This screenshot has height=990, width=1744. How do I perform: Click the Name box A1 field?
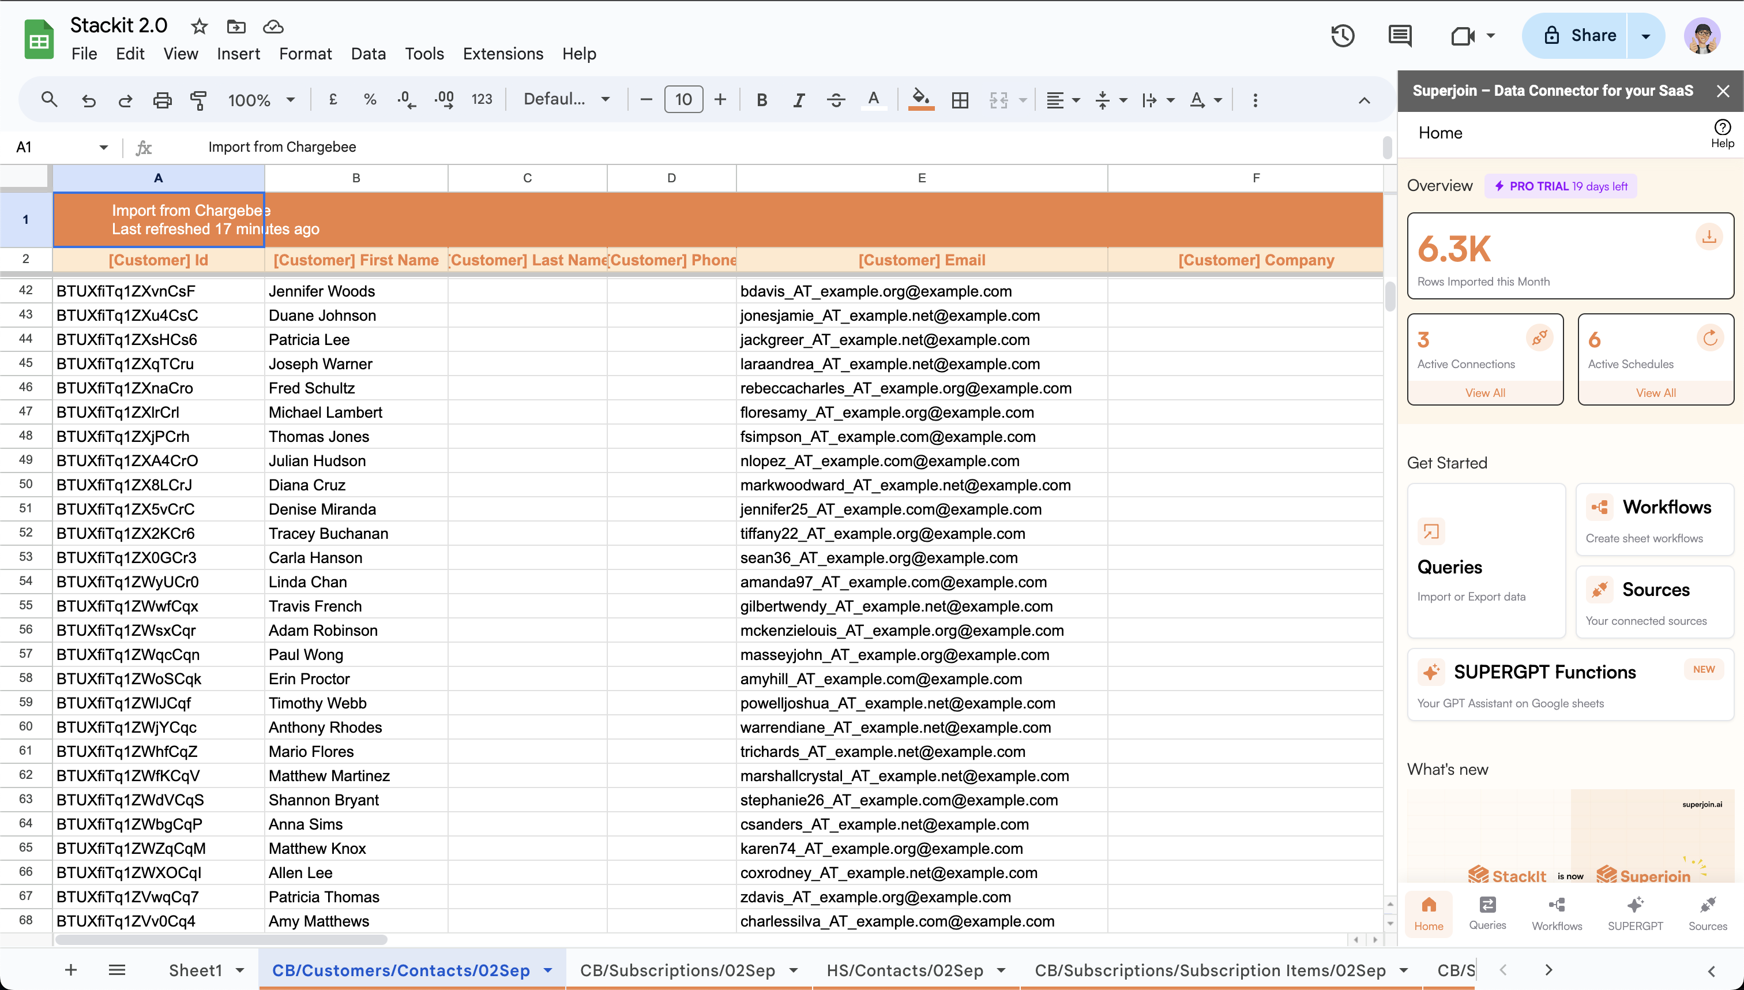point(61,147)
